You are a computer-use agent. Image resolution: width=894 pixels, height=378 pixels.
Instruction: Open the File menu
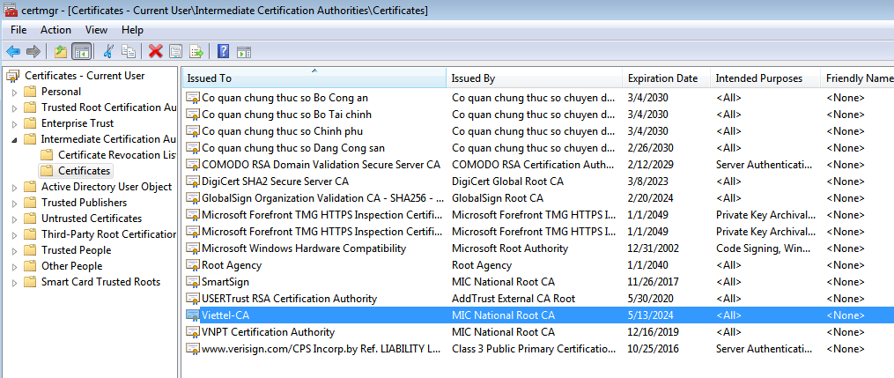18,30
